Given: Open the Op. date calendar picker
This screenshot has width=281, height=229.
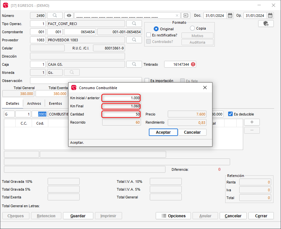Looking at the screenshot, I should point(270,15).
